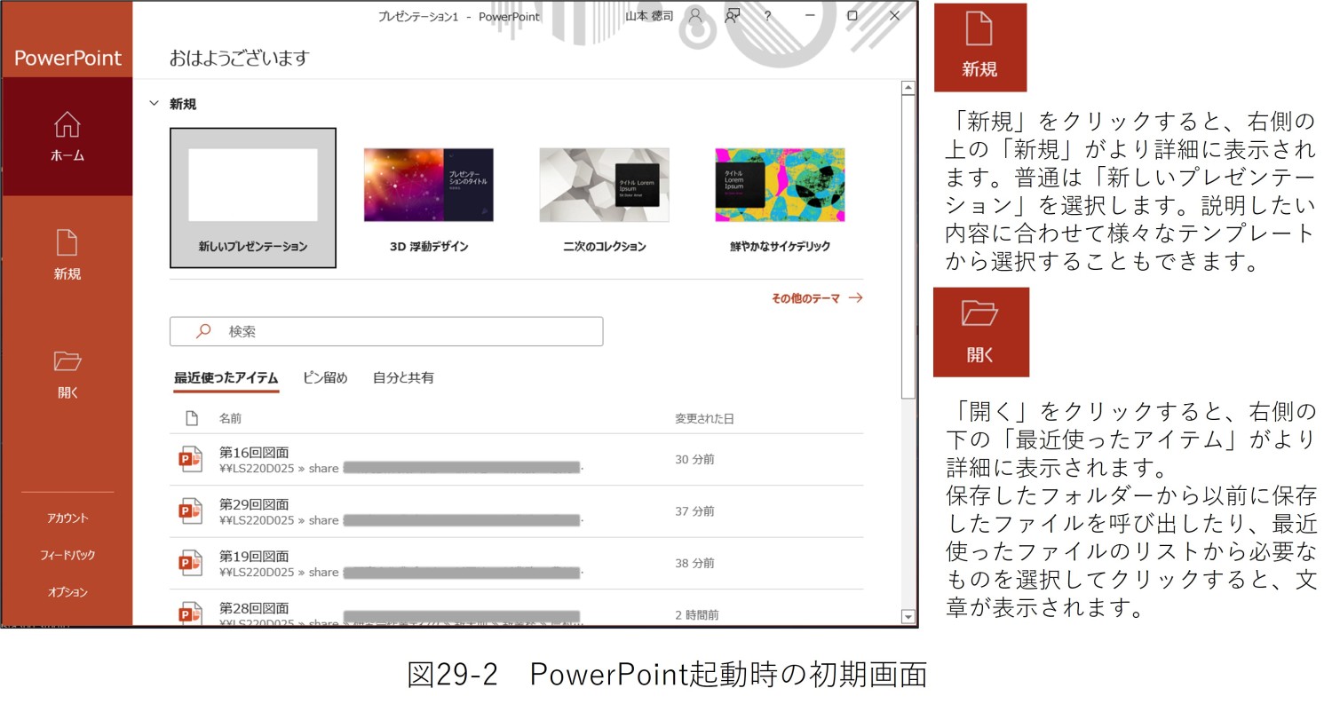Open the 開く sidebar item in PowerPoint
1332x712 pixels.
67,374
